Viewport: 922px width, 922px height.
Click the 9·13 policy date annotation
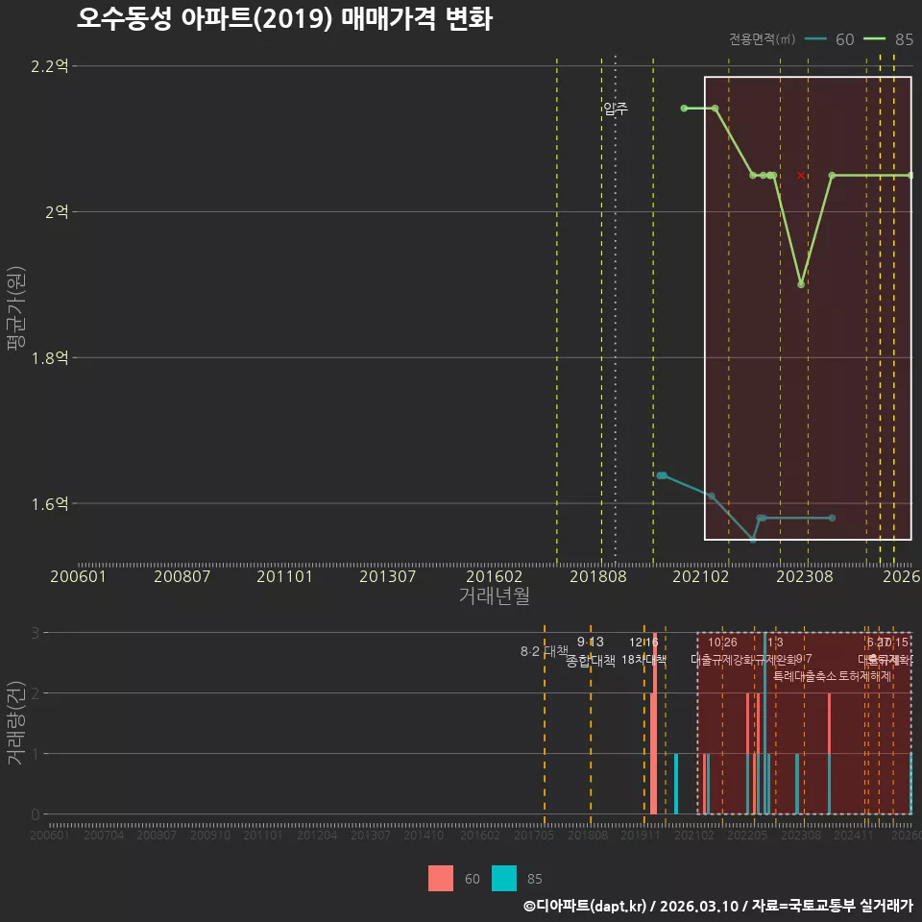[591, 643]
